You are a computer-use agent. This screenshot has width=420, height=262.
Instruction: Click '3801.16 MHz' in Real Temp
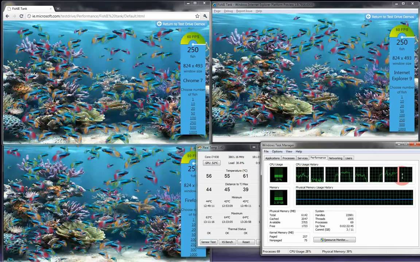click(x=236, y=157)
